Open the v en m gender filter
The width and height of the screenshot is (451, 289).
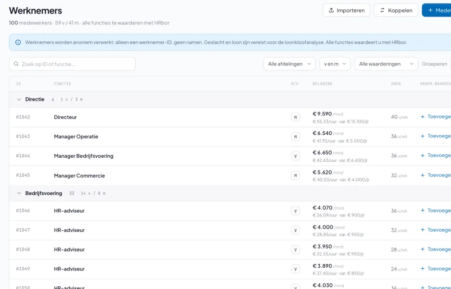[335, 64]
